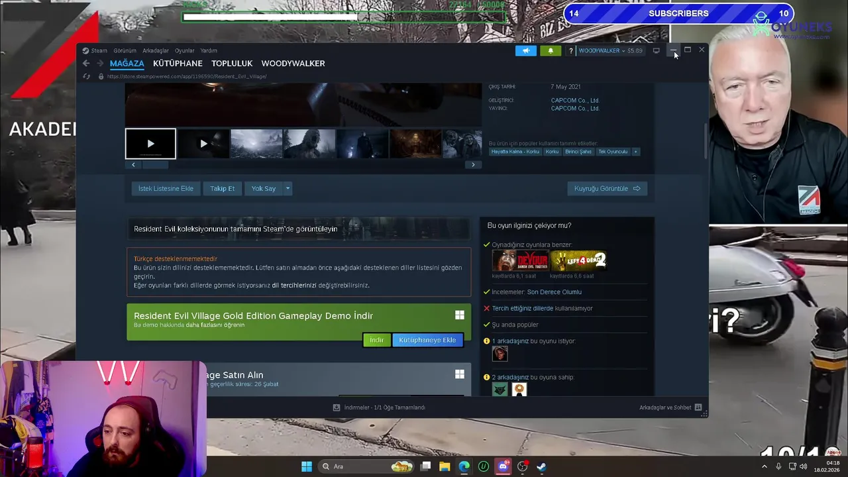Click the Takip Et button
This screenshot has width=848, height=477.
(x=222, y=189)
